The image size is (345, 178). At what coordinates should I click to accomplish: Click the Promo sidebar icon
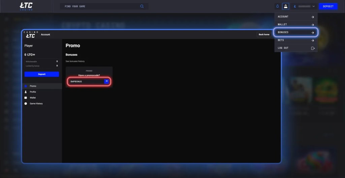coord(26,86)
